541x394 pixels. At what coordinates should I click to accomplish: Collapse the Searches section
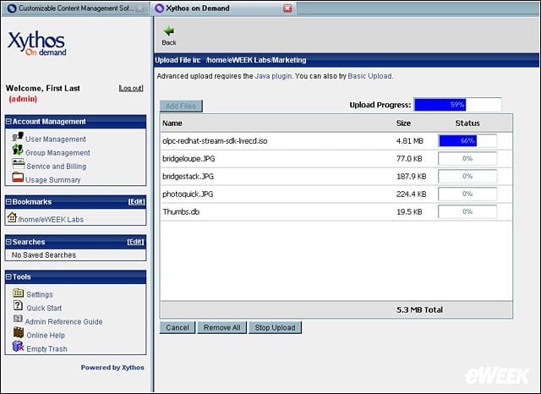8,242
